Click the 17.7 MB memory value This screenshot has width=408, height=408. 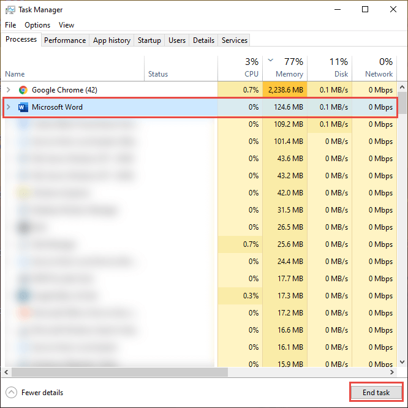(x=290, y=279)
